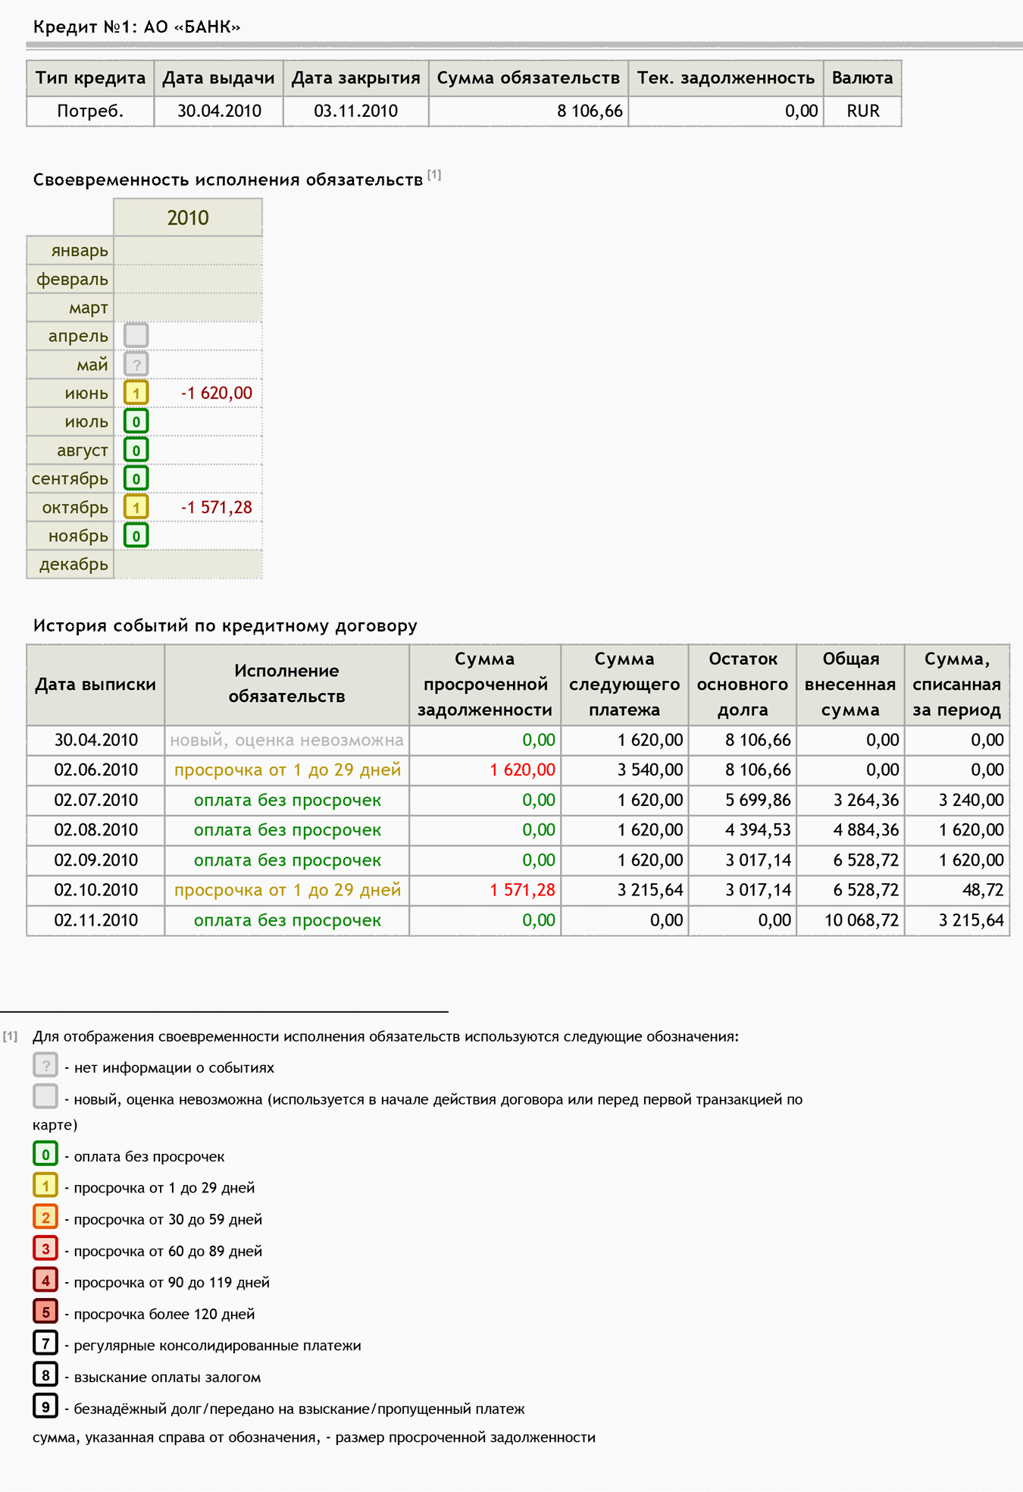Click the Сумма обязательств column header
The image size is (1023, 1492).
[x=529, y=78]
